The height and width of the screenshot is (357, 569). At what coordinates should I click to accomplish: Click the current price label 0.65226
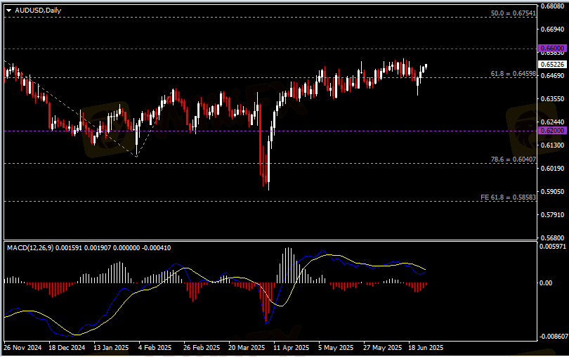pyautogui.click(x=550, y=64)
